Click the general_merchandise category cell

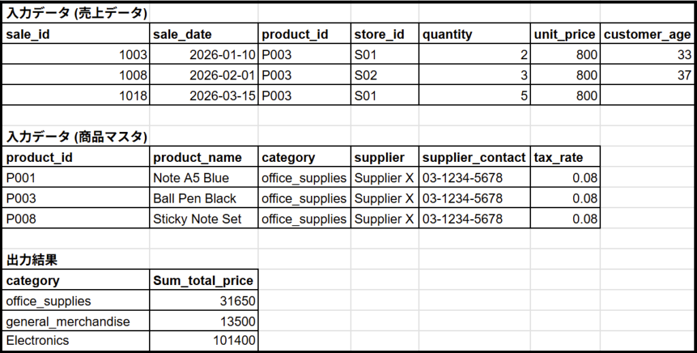(x=76, y=321)
